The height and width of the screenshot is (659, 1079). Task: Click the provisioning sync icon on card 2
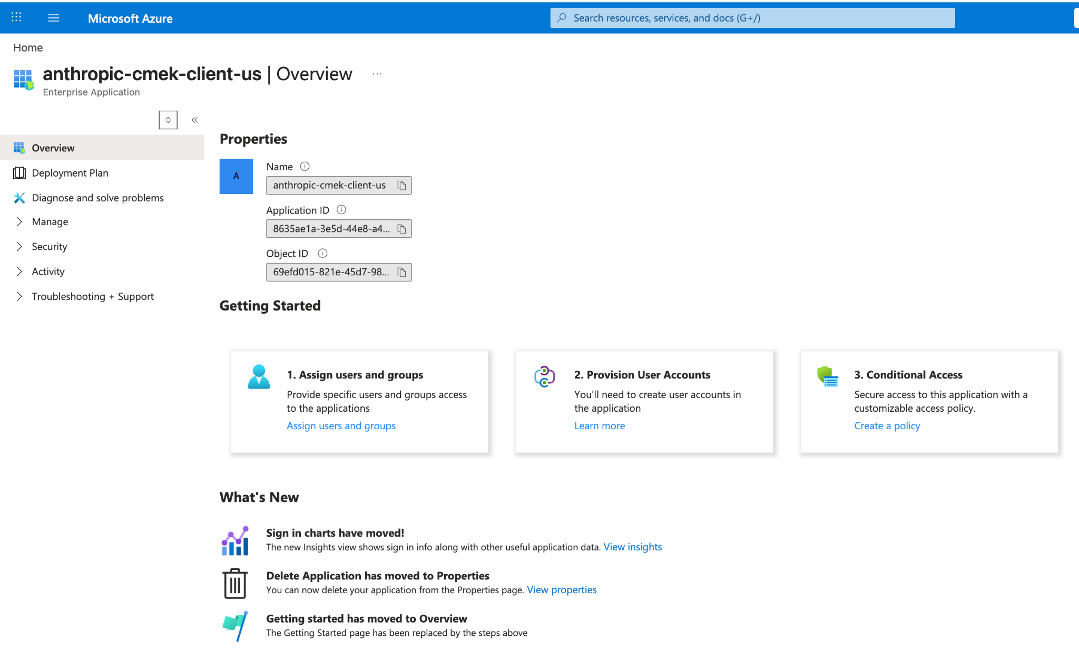pos(544,376)
